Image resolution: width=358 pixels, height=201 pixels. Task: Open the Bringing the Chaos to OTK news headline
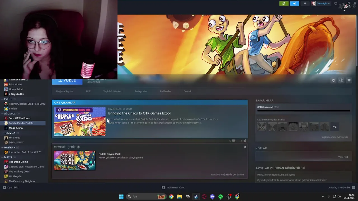click(139, 113)
